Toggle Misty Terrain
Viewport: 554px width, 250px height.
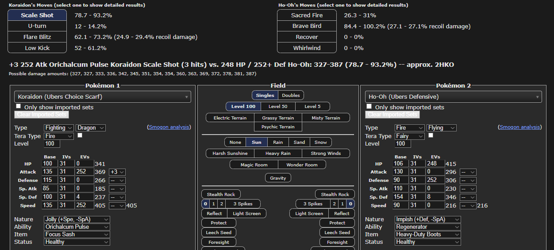[x=326, y=118]
